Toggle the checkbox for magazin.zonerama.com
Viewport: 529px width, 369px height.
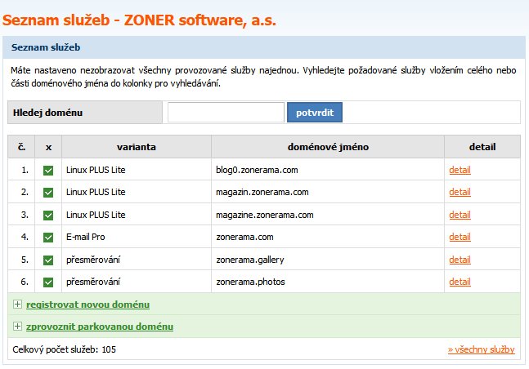(48, 193)
